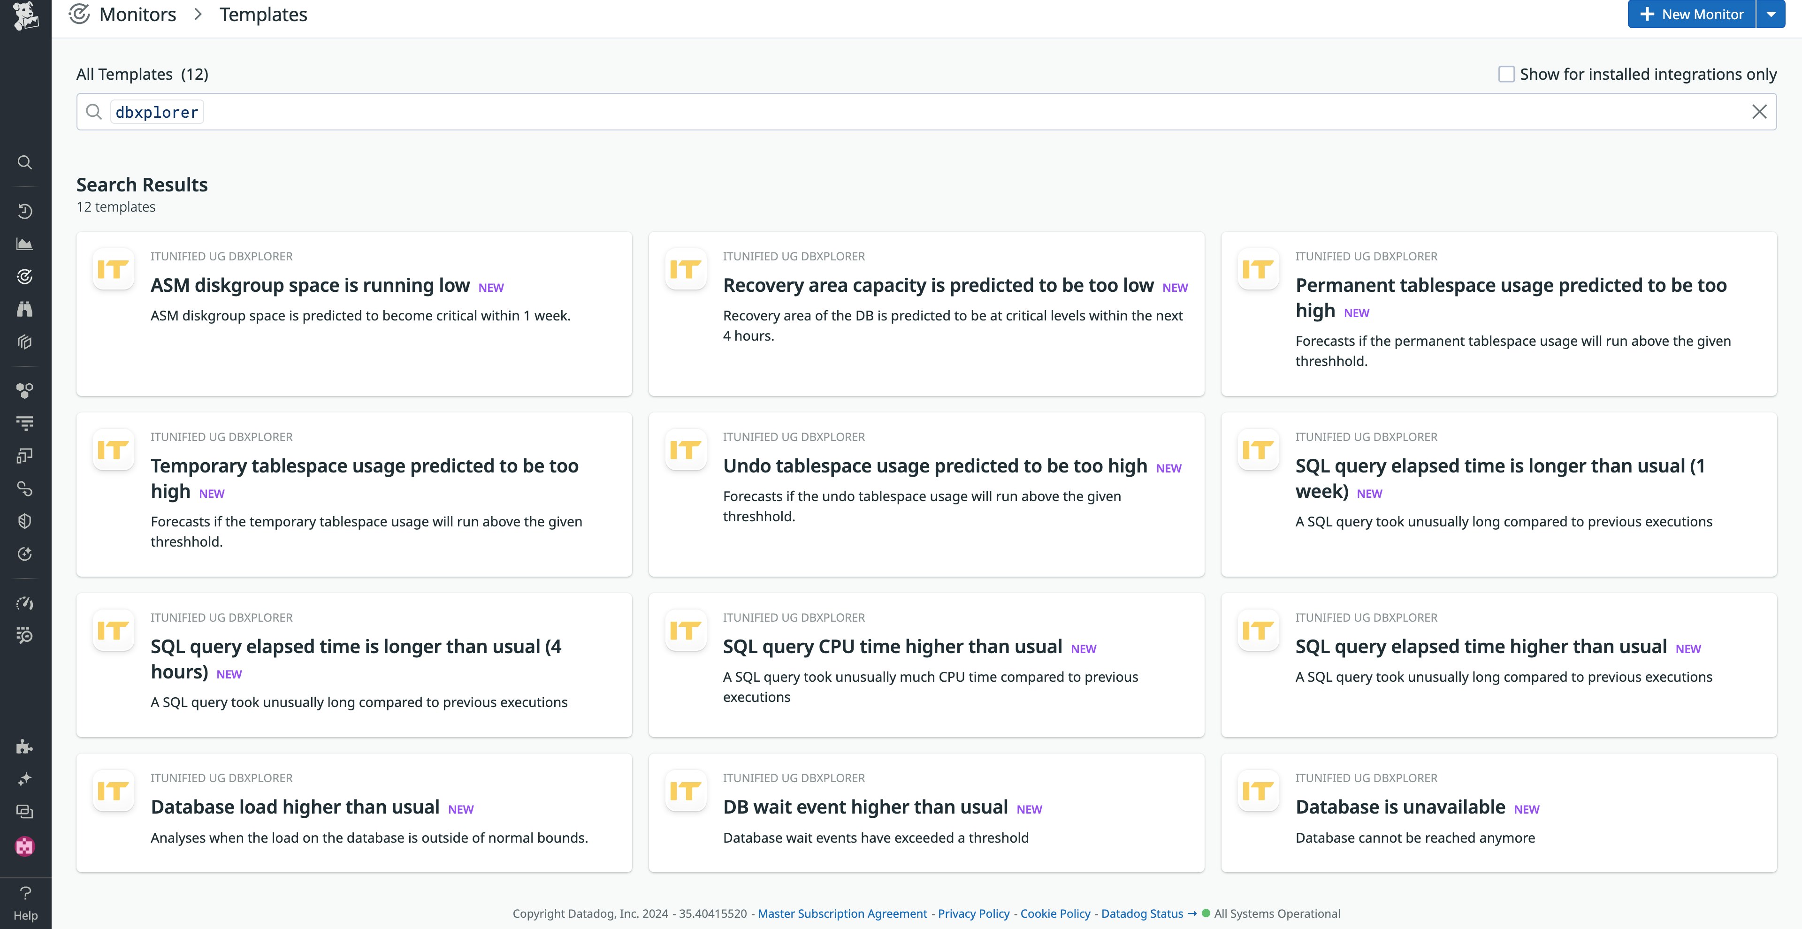
Task: Open the Infrastructure hexagons sidebar icon
Action: [x=24, y=390]
